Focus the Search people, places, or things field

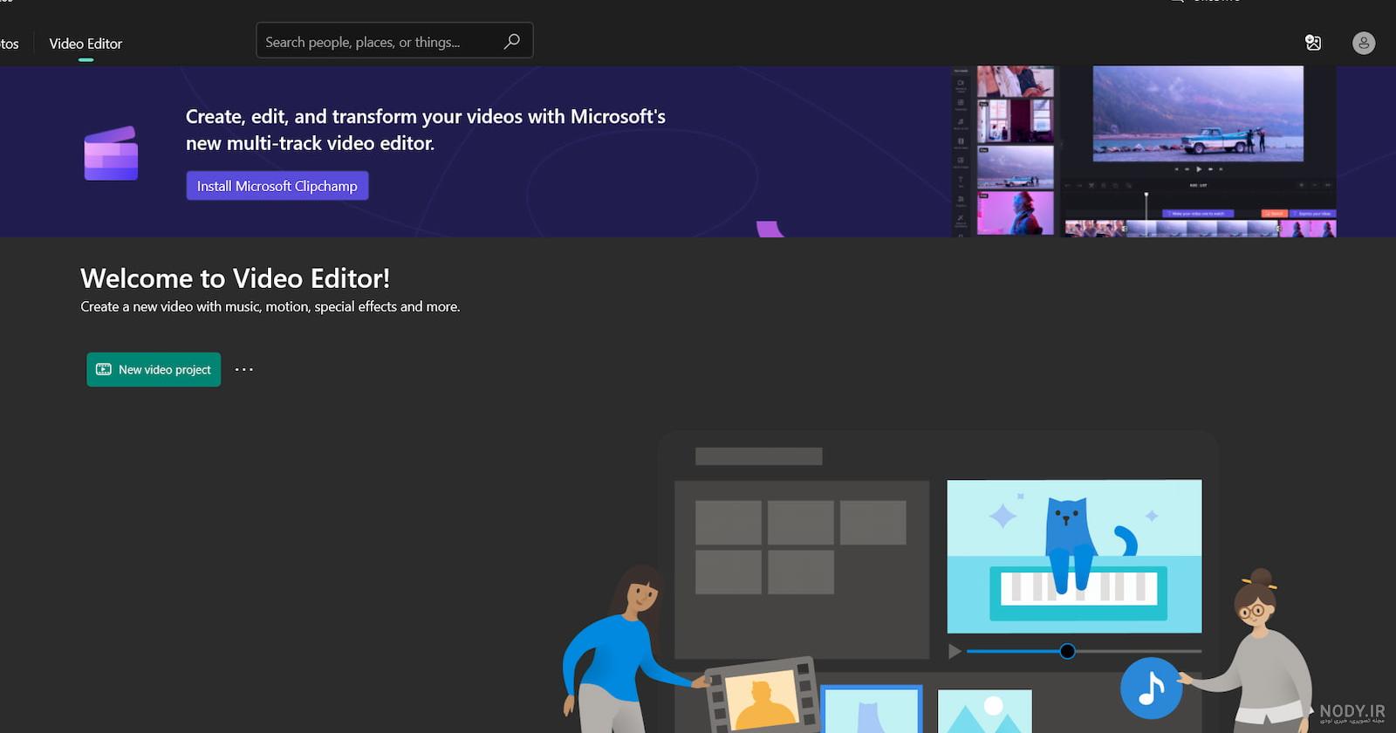pos(394,41)
